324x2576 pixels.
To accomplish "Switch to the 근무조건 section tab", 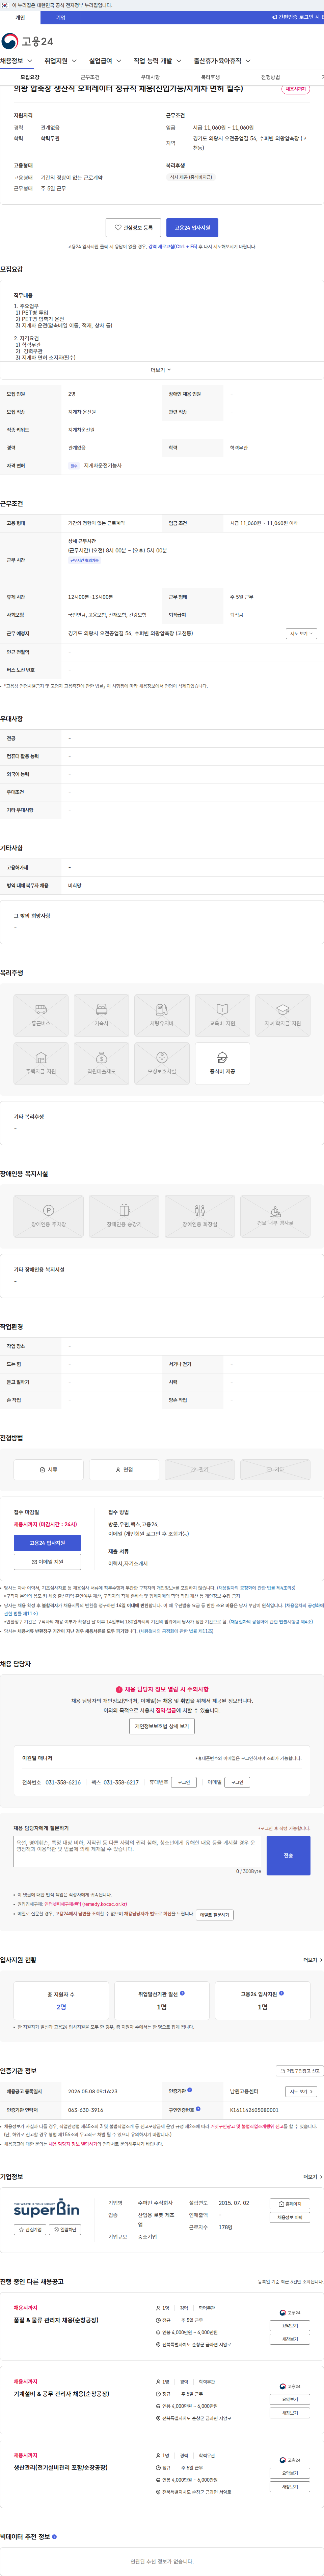I will coord(90,77).
